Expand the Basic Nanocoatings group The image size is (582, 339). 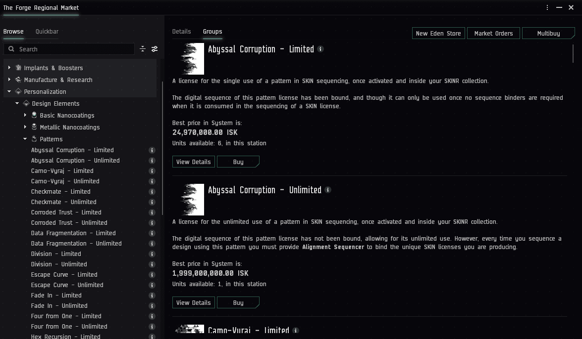[x=25, y=115]
